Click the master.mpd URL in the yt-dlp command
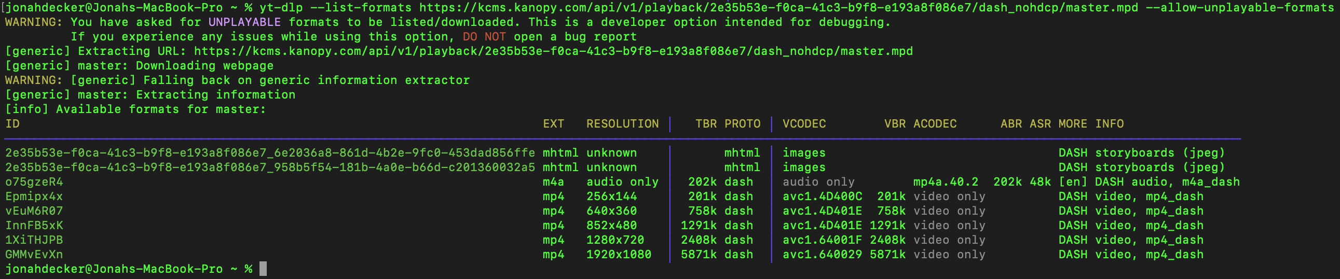This screenshot has width=1340, height=279. 778,8
